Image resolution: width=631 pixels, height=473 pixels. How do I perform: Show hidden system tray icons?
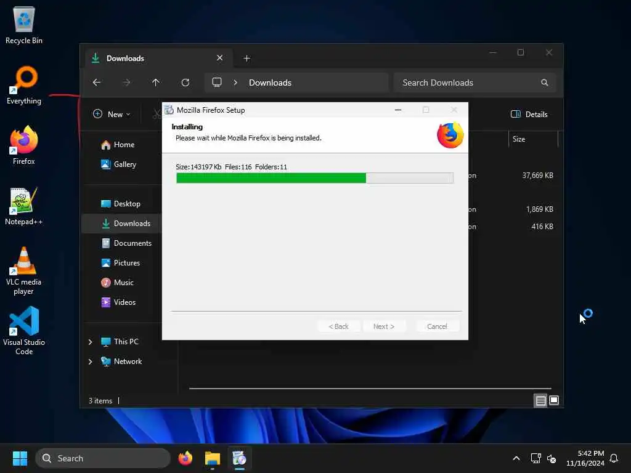tap(516, 458)
